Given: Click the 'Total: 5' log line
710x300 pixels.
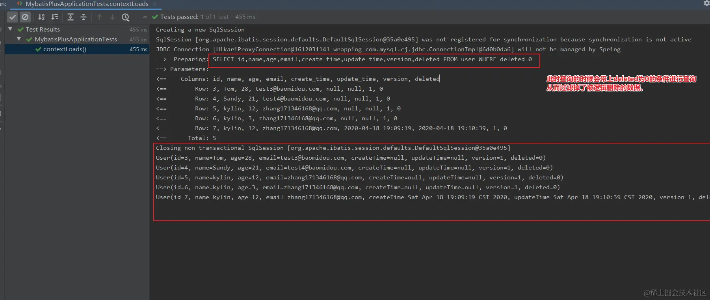Looking at the screenshot, I should pyautogui.click(x=186, y=138).
